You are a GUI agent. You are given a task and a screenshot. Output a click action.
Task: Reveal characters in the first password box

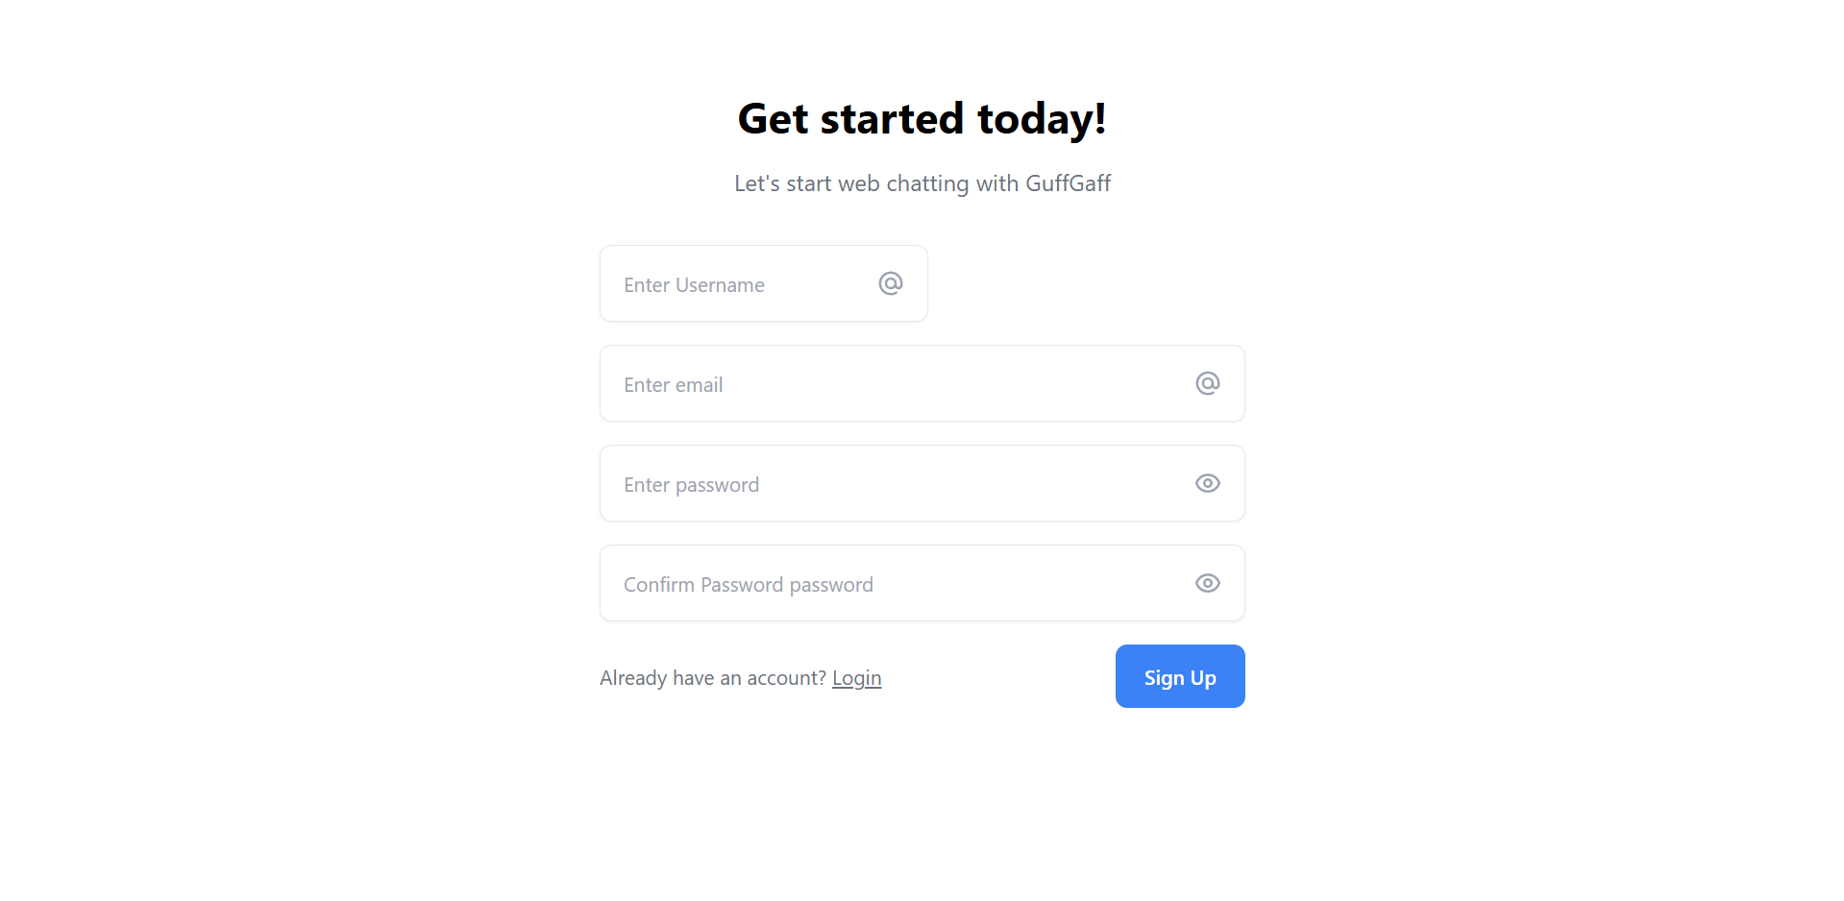tap(1208, 483)
